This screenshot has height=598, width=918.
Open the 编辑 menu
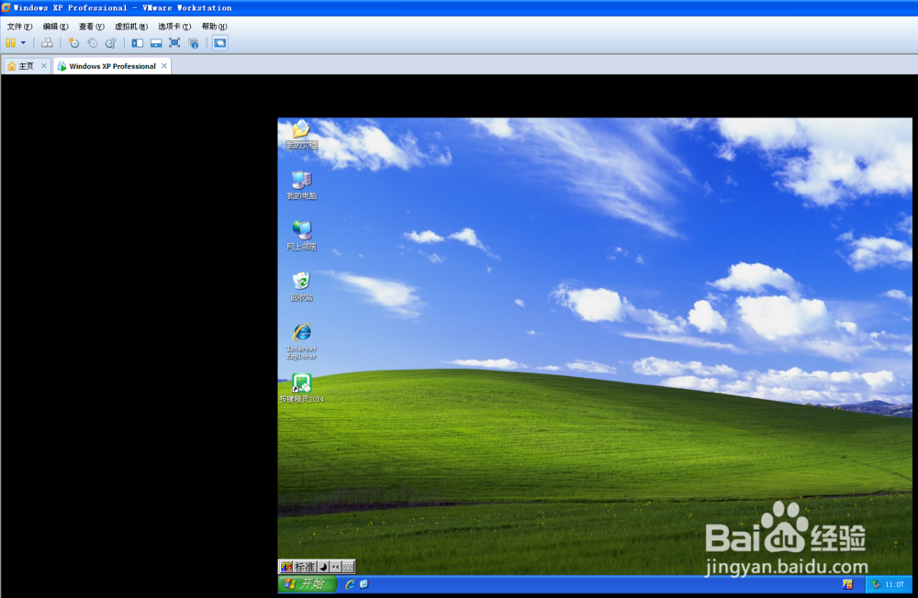[55, 27]
